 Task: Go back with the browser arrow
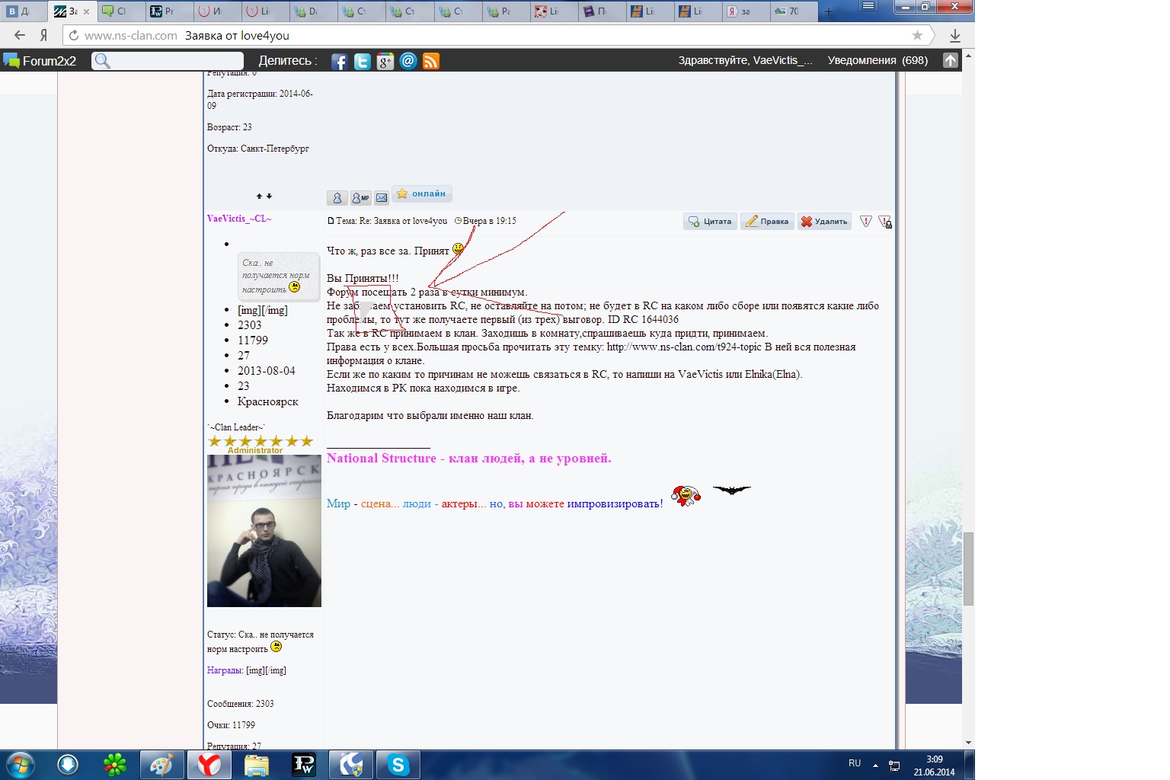[x=20, y=35]
